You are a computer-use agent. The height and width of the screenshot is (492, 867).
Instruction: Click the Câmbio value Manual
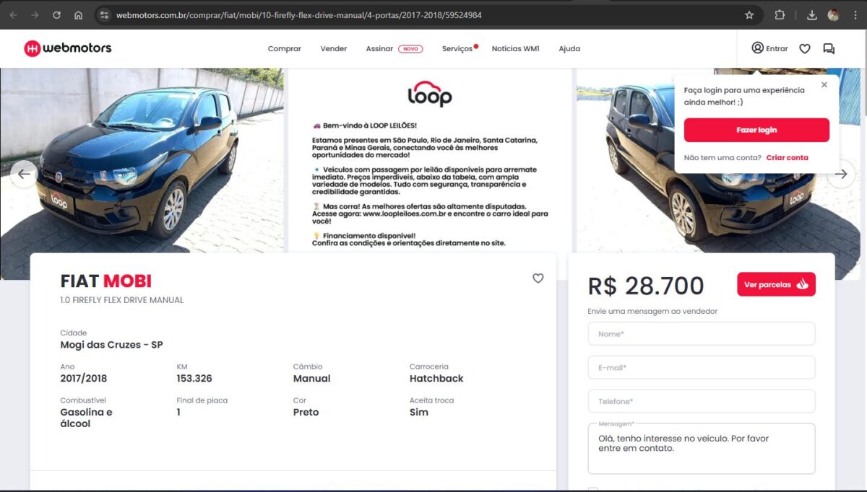[311, 378]
